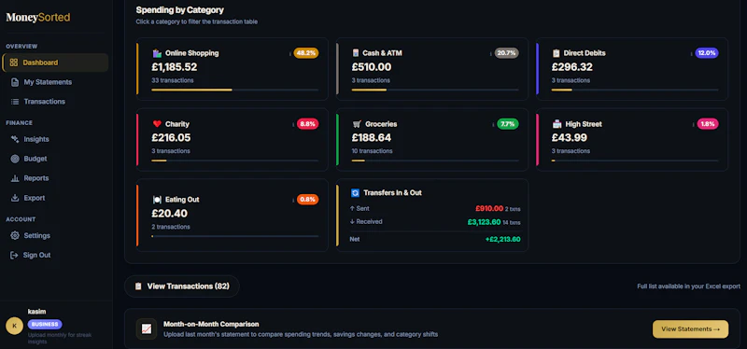Click the Groceries cart icon

point(357,124)
